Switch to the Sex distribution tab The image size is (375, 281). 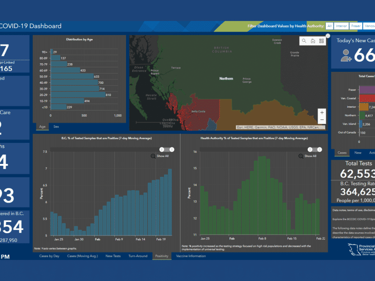click(56, 126)
